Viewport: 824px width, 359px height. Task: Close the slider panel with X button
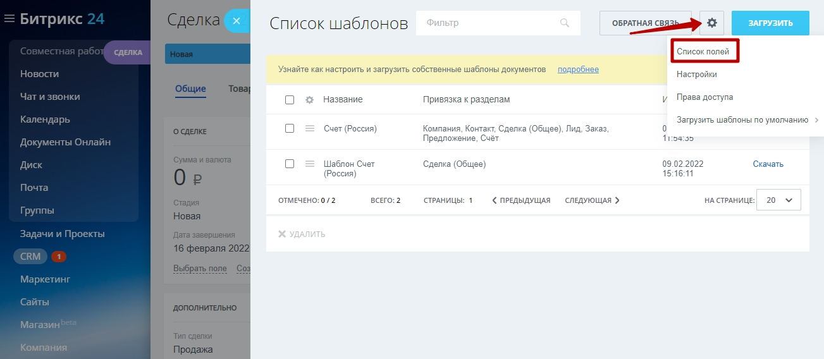click(x=237, y=21)
